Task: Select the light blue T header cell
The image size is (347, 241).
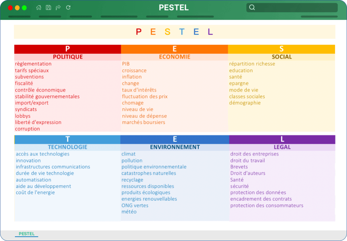Action: (x=67, y=139)
